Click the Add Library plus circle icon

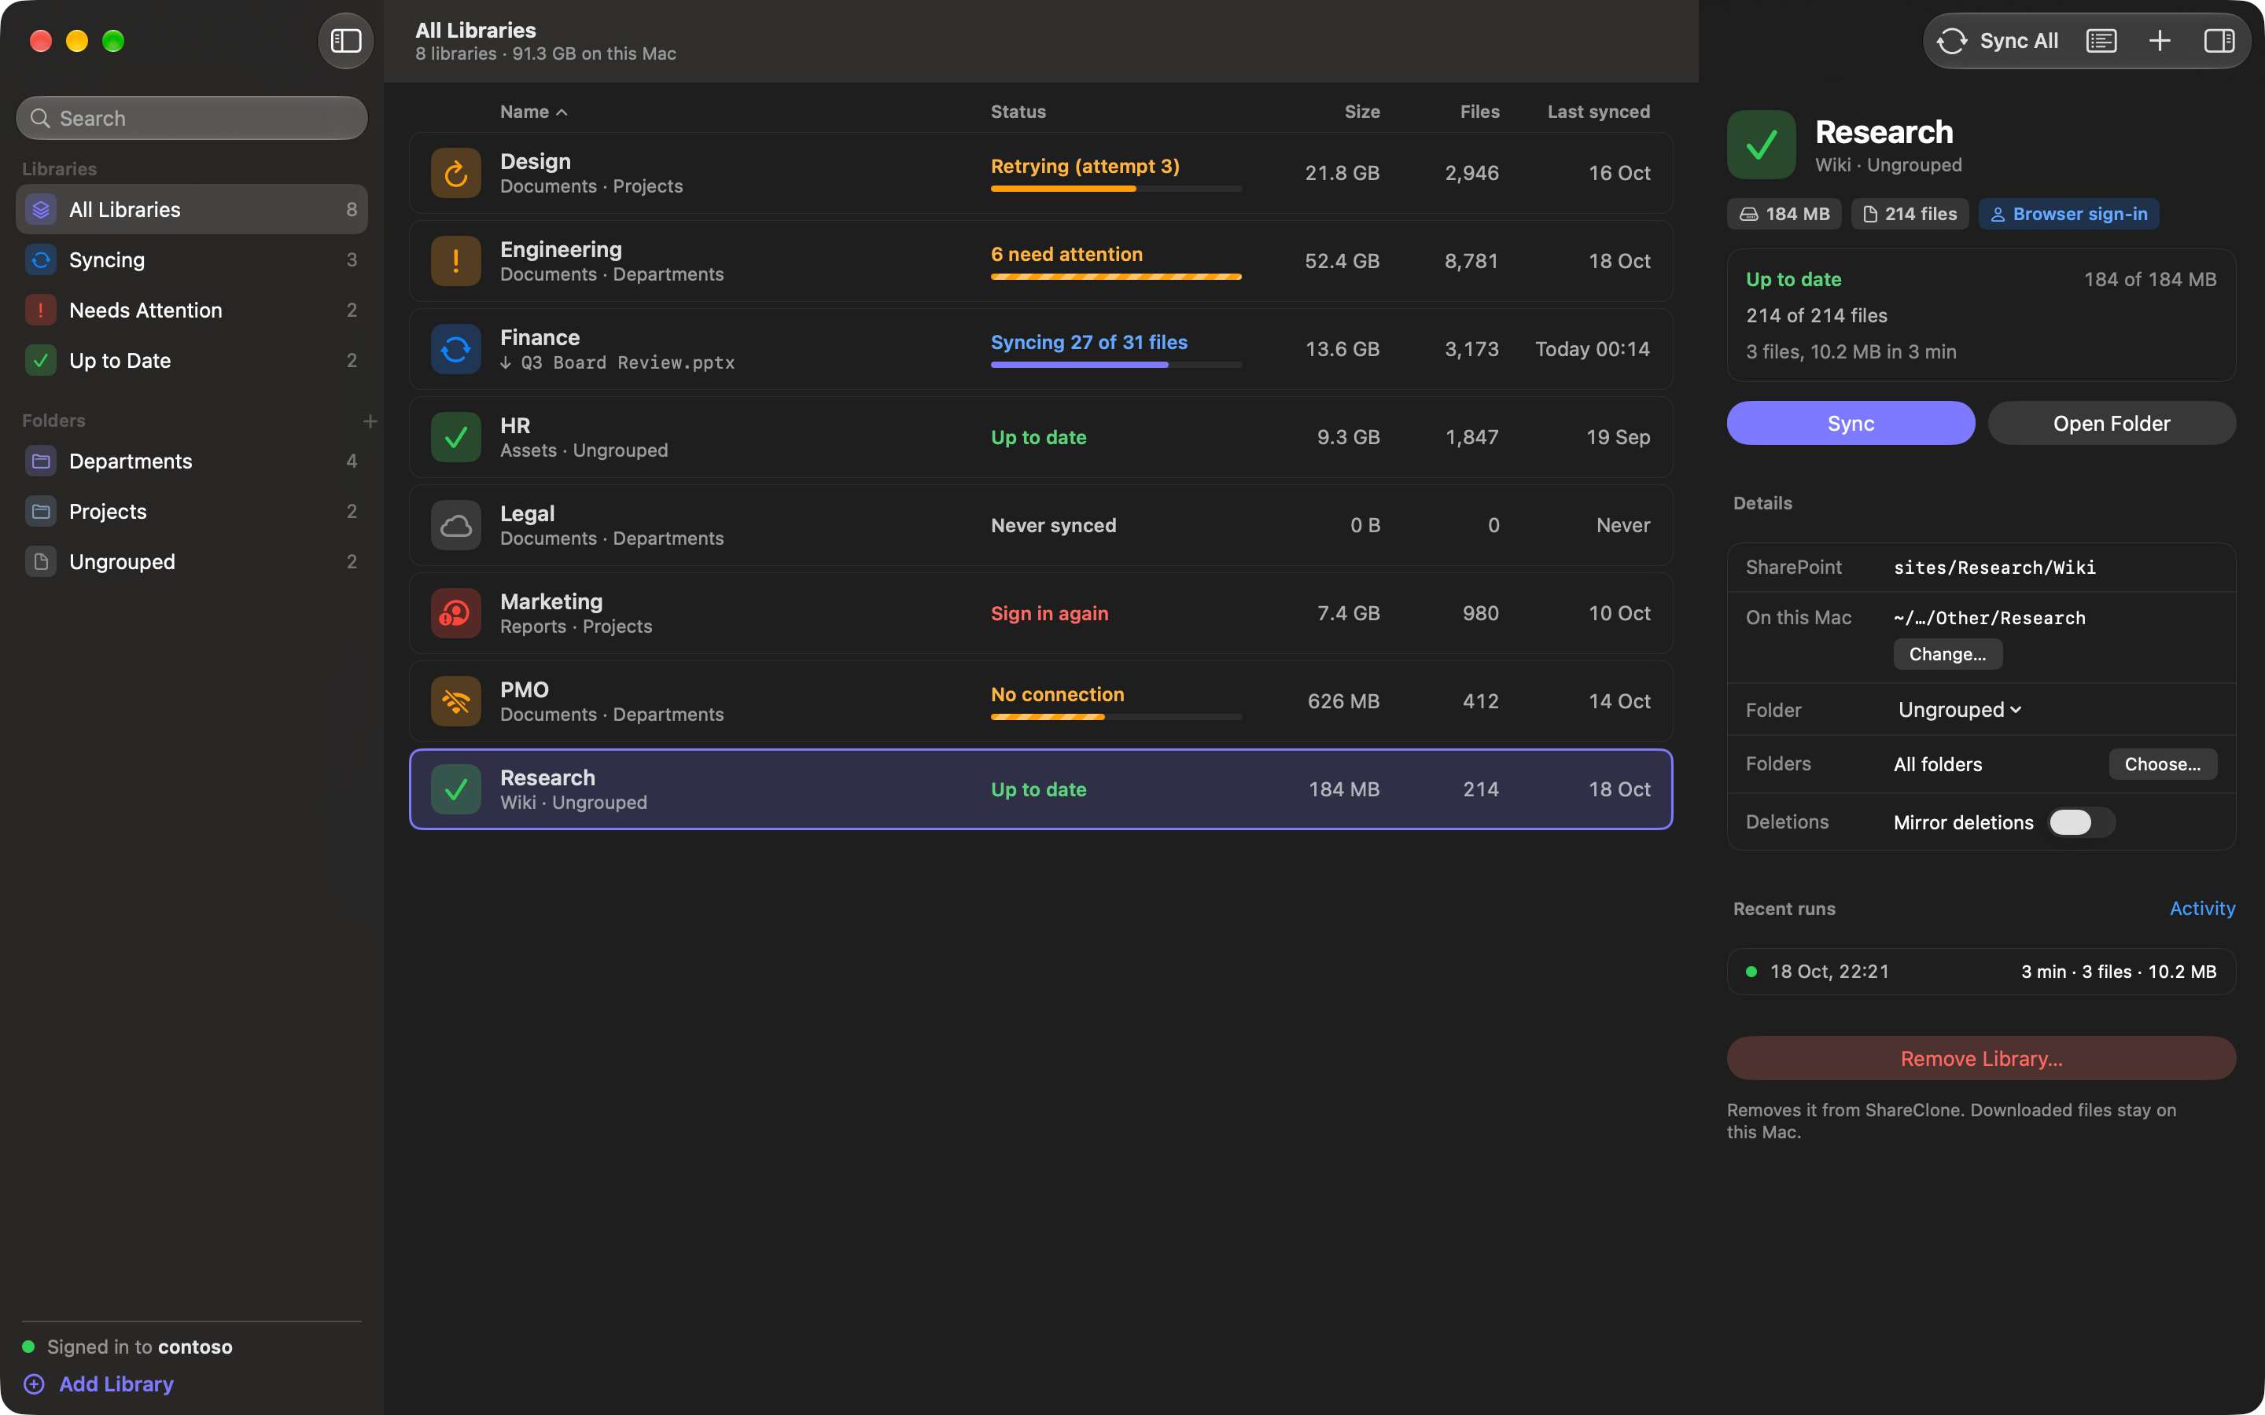[34, 1384]
